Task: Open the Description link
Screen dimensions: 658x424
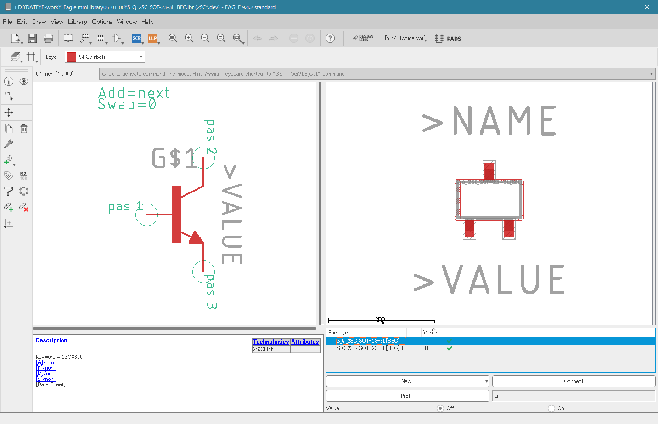Action: (x=51, y=340)
